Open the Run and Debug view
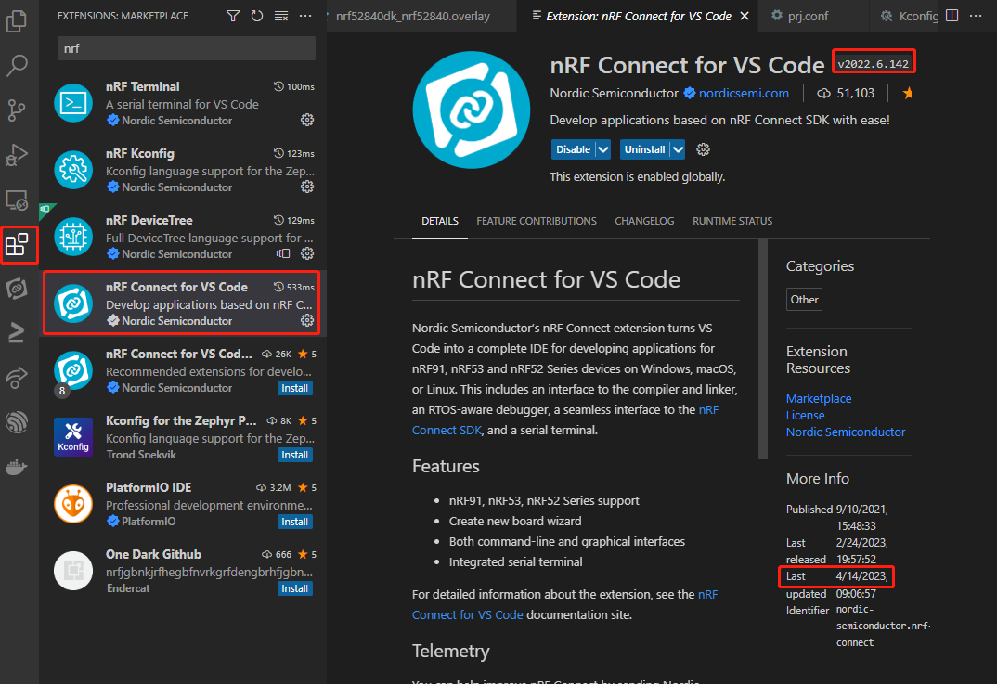This screenshot has width=997, height=684. tap(19, 155)
